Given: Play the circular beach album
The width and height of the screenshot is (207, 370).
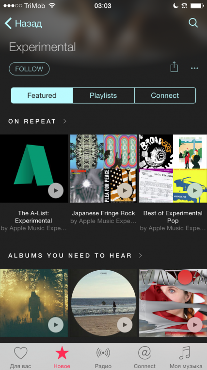Looking at the screenshot, I should [125, 325].
